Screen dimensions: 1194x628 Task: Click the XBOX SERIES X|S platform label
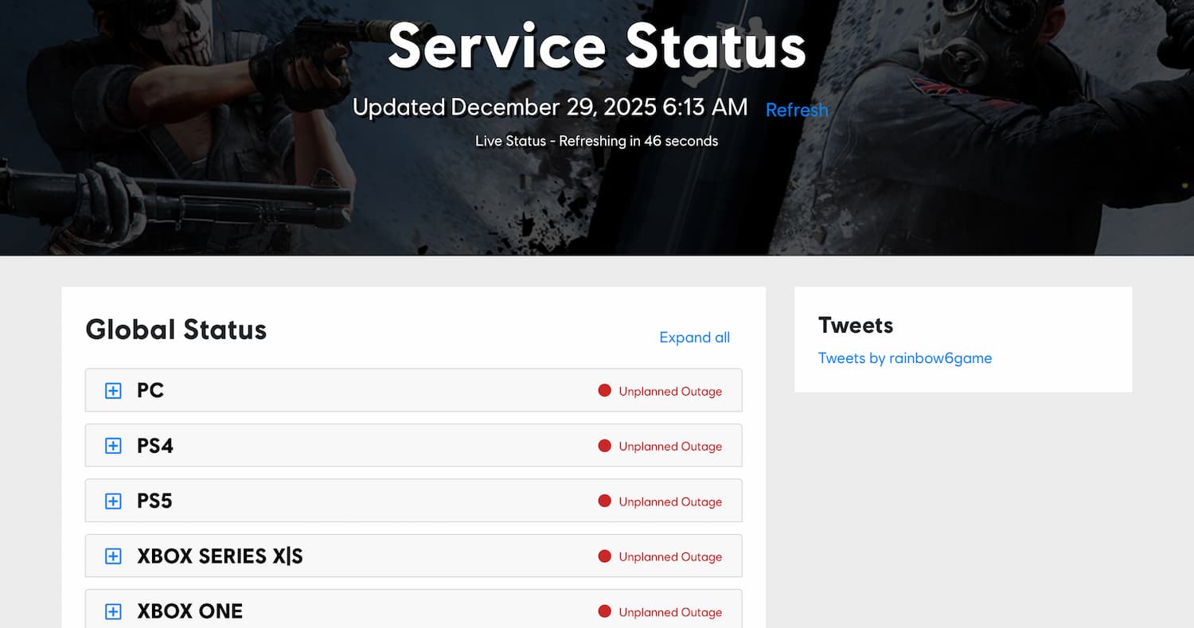point(220,556)
